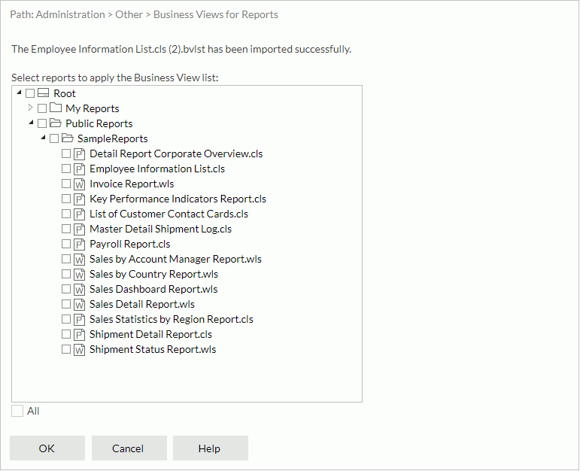Check the Employee Information List.cls checkbox

point(66,169)
